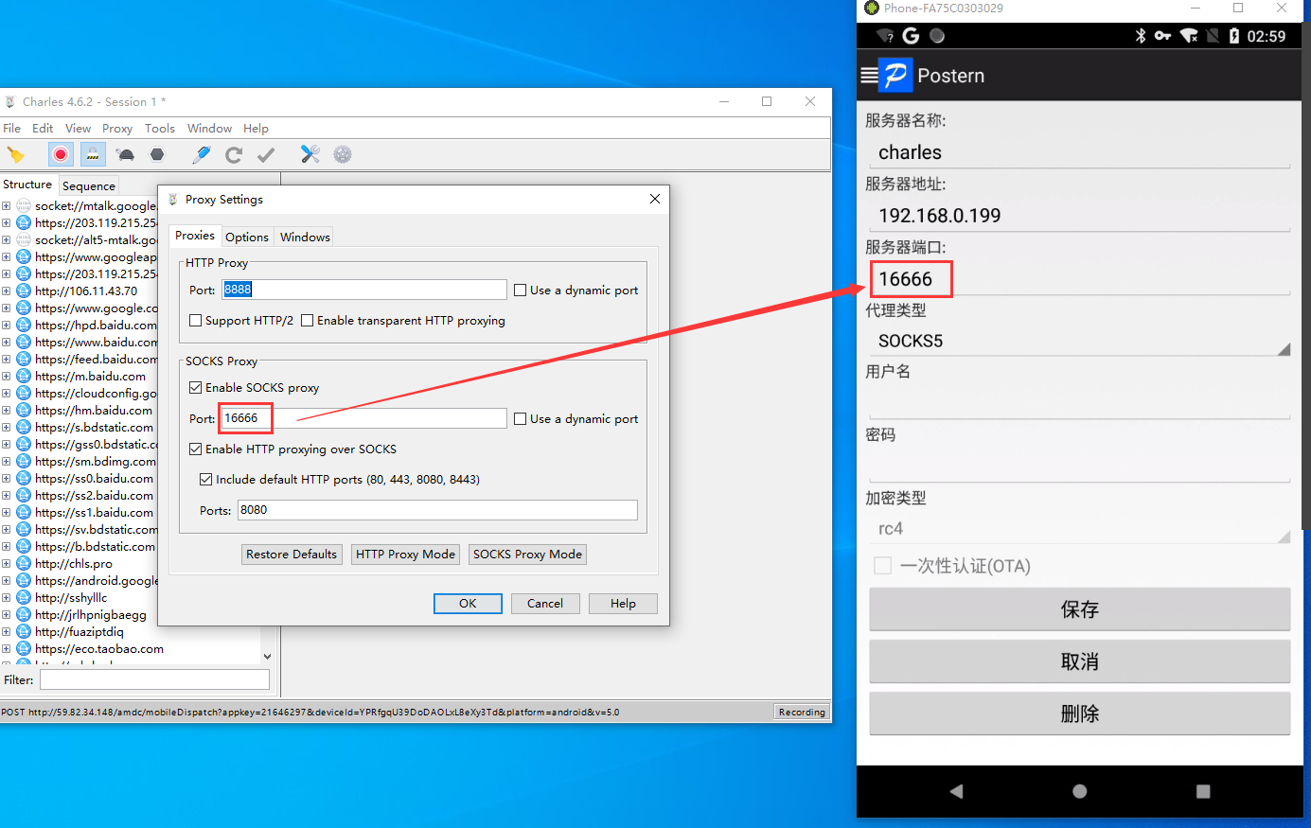Click the HTTP Proxy port field showing 8888
The height and width of the screenshot is (828, 1311).
(x=364, y=290)
